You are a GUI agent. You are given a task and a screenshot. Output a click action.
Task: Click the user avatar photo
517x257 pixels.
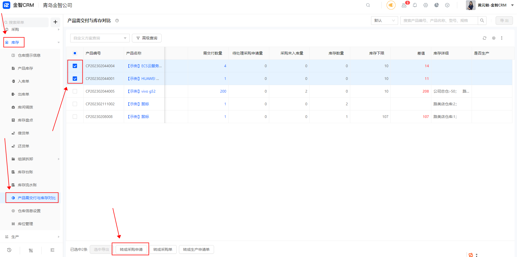pyautogui.click(x=471, y=5)
